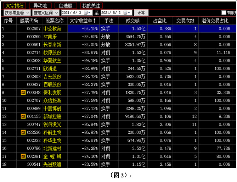Open calendar picker for end date 2021/8/2
The width and height of the screenshot is (237, 182).
point(125,13)
